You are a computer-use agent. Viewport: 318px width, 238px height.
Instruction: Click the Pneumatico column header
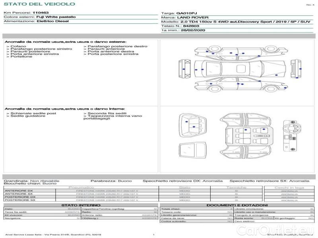(x=81, y=187)
